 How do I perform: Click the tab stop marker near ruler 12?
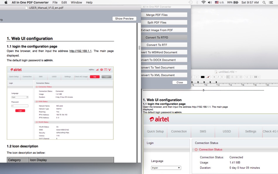click(x=216, y=82)
